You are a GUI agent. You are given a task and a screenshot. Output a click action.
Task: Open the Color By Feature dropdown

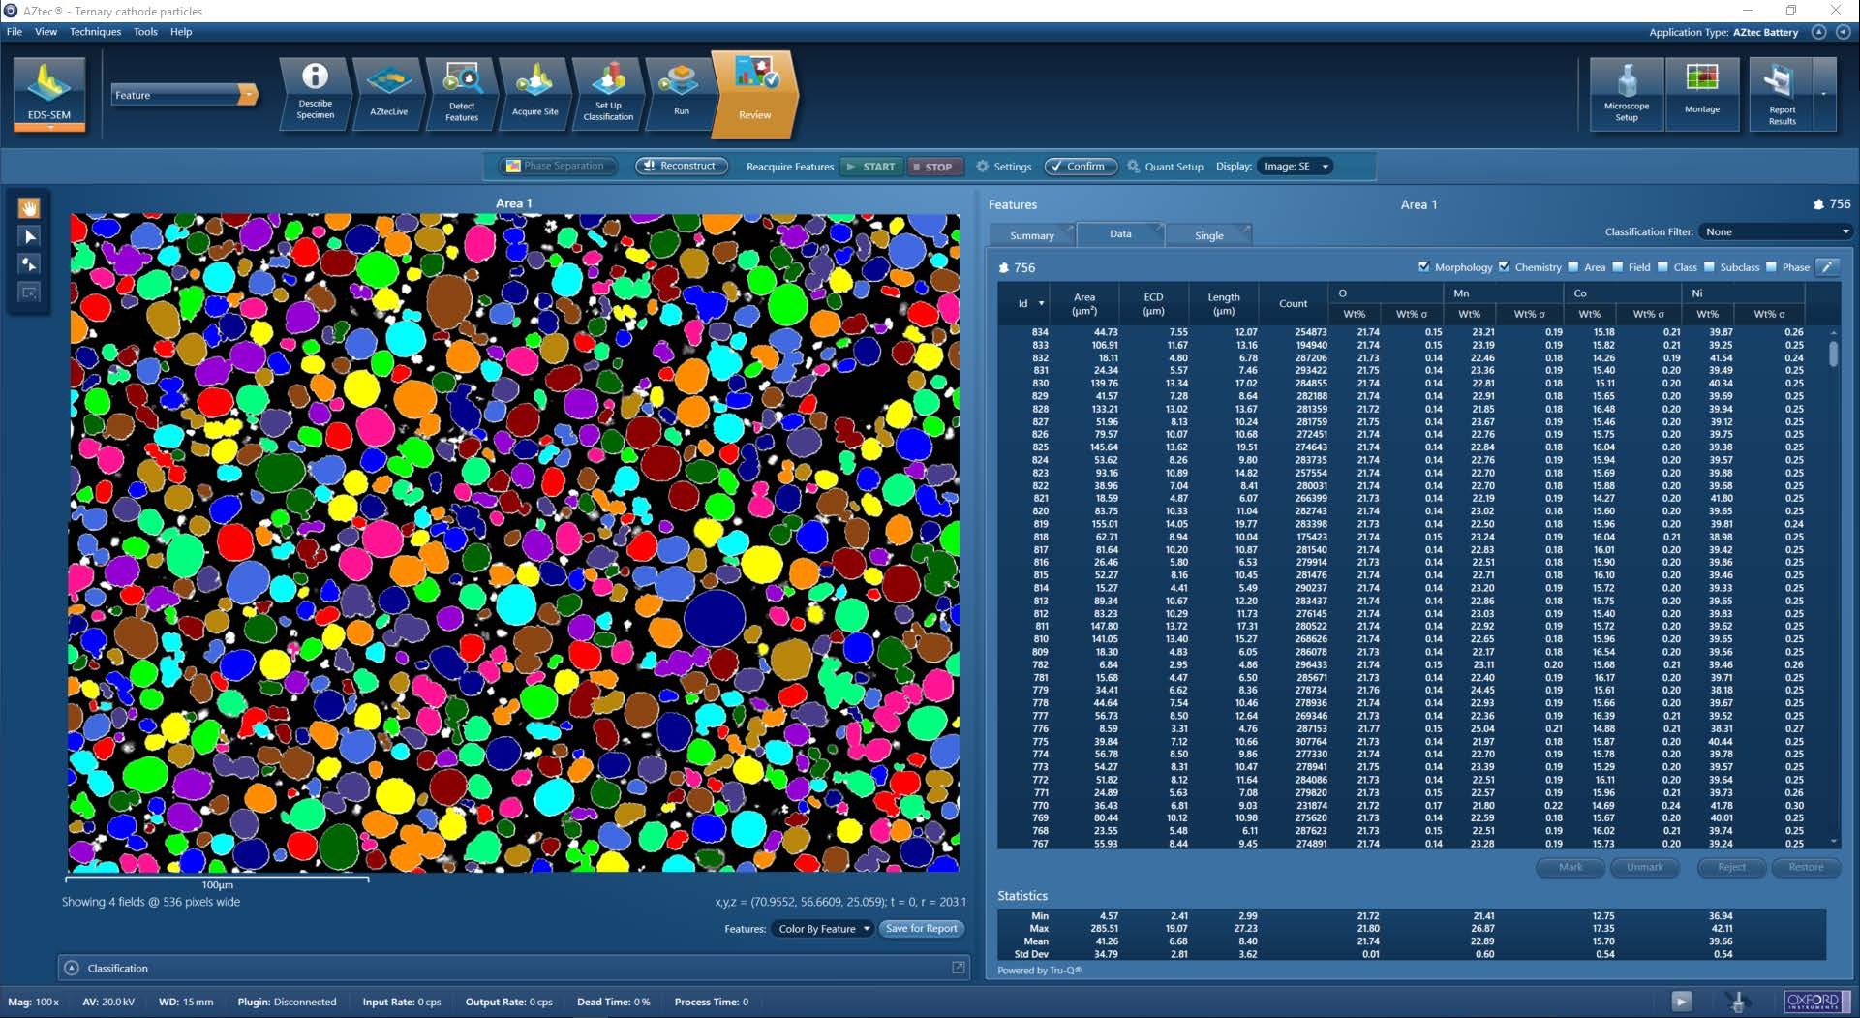pos(823,929)
